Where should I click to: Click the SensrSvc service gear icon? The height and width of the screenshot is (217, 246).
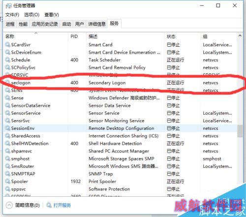[7, 121]
